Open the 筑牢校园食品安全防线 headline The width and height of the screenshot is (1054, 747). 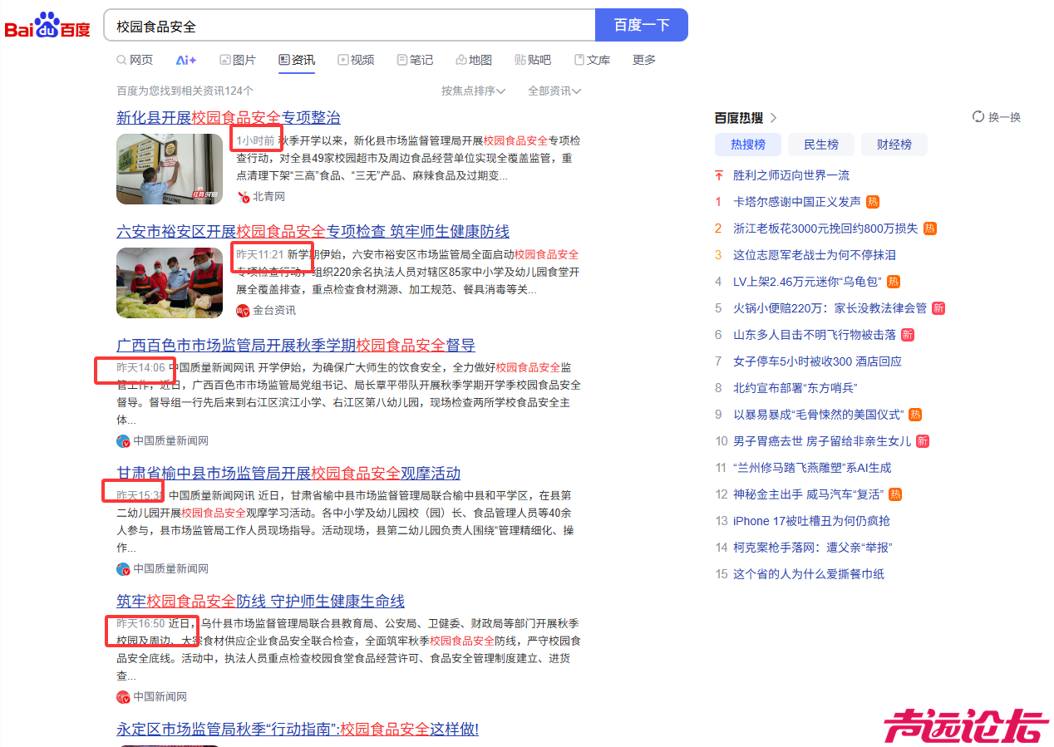[261, 601]
